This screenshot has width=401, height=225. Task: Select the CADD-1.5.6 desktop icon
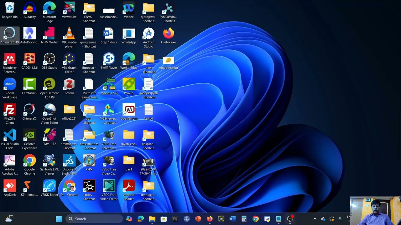[x=29, y=61]
